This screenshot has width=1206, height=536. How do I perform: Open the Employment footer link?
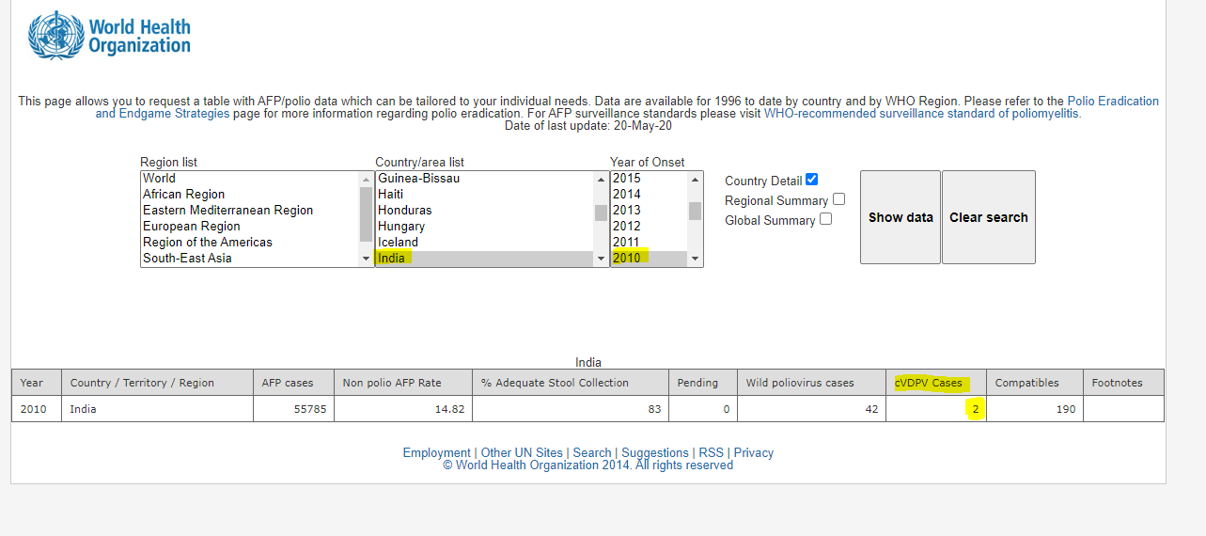436,453
